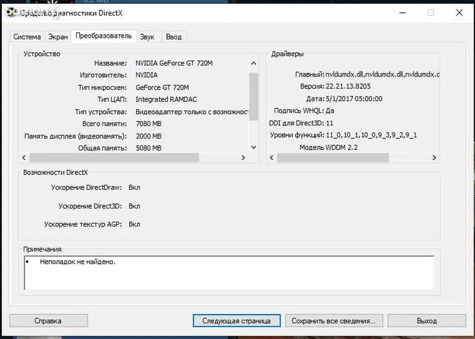Click the Память дисплея (видеопамять) label
This screenshot has width=475, height=339.
pos(75,136)
